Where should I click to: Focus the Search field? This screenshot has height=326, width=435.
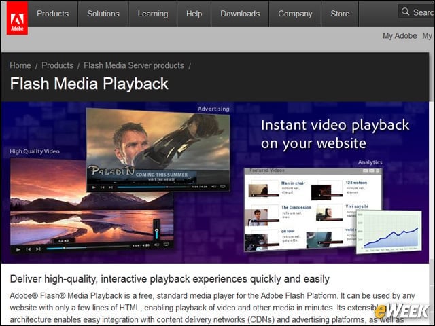(x=416, y=12)
